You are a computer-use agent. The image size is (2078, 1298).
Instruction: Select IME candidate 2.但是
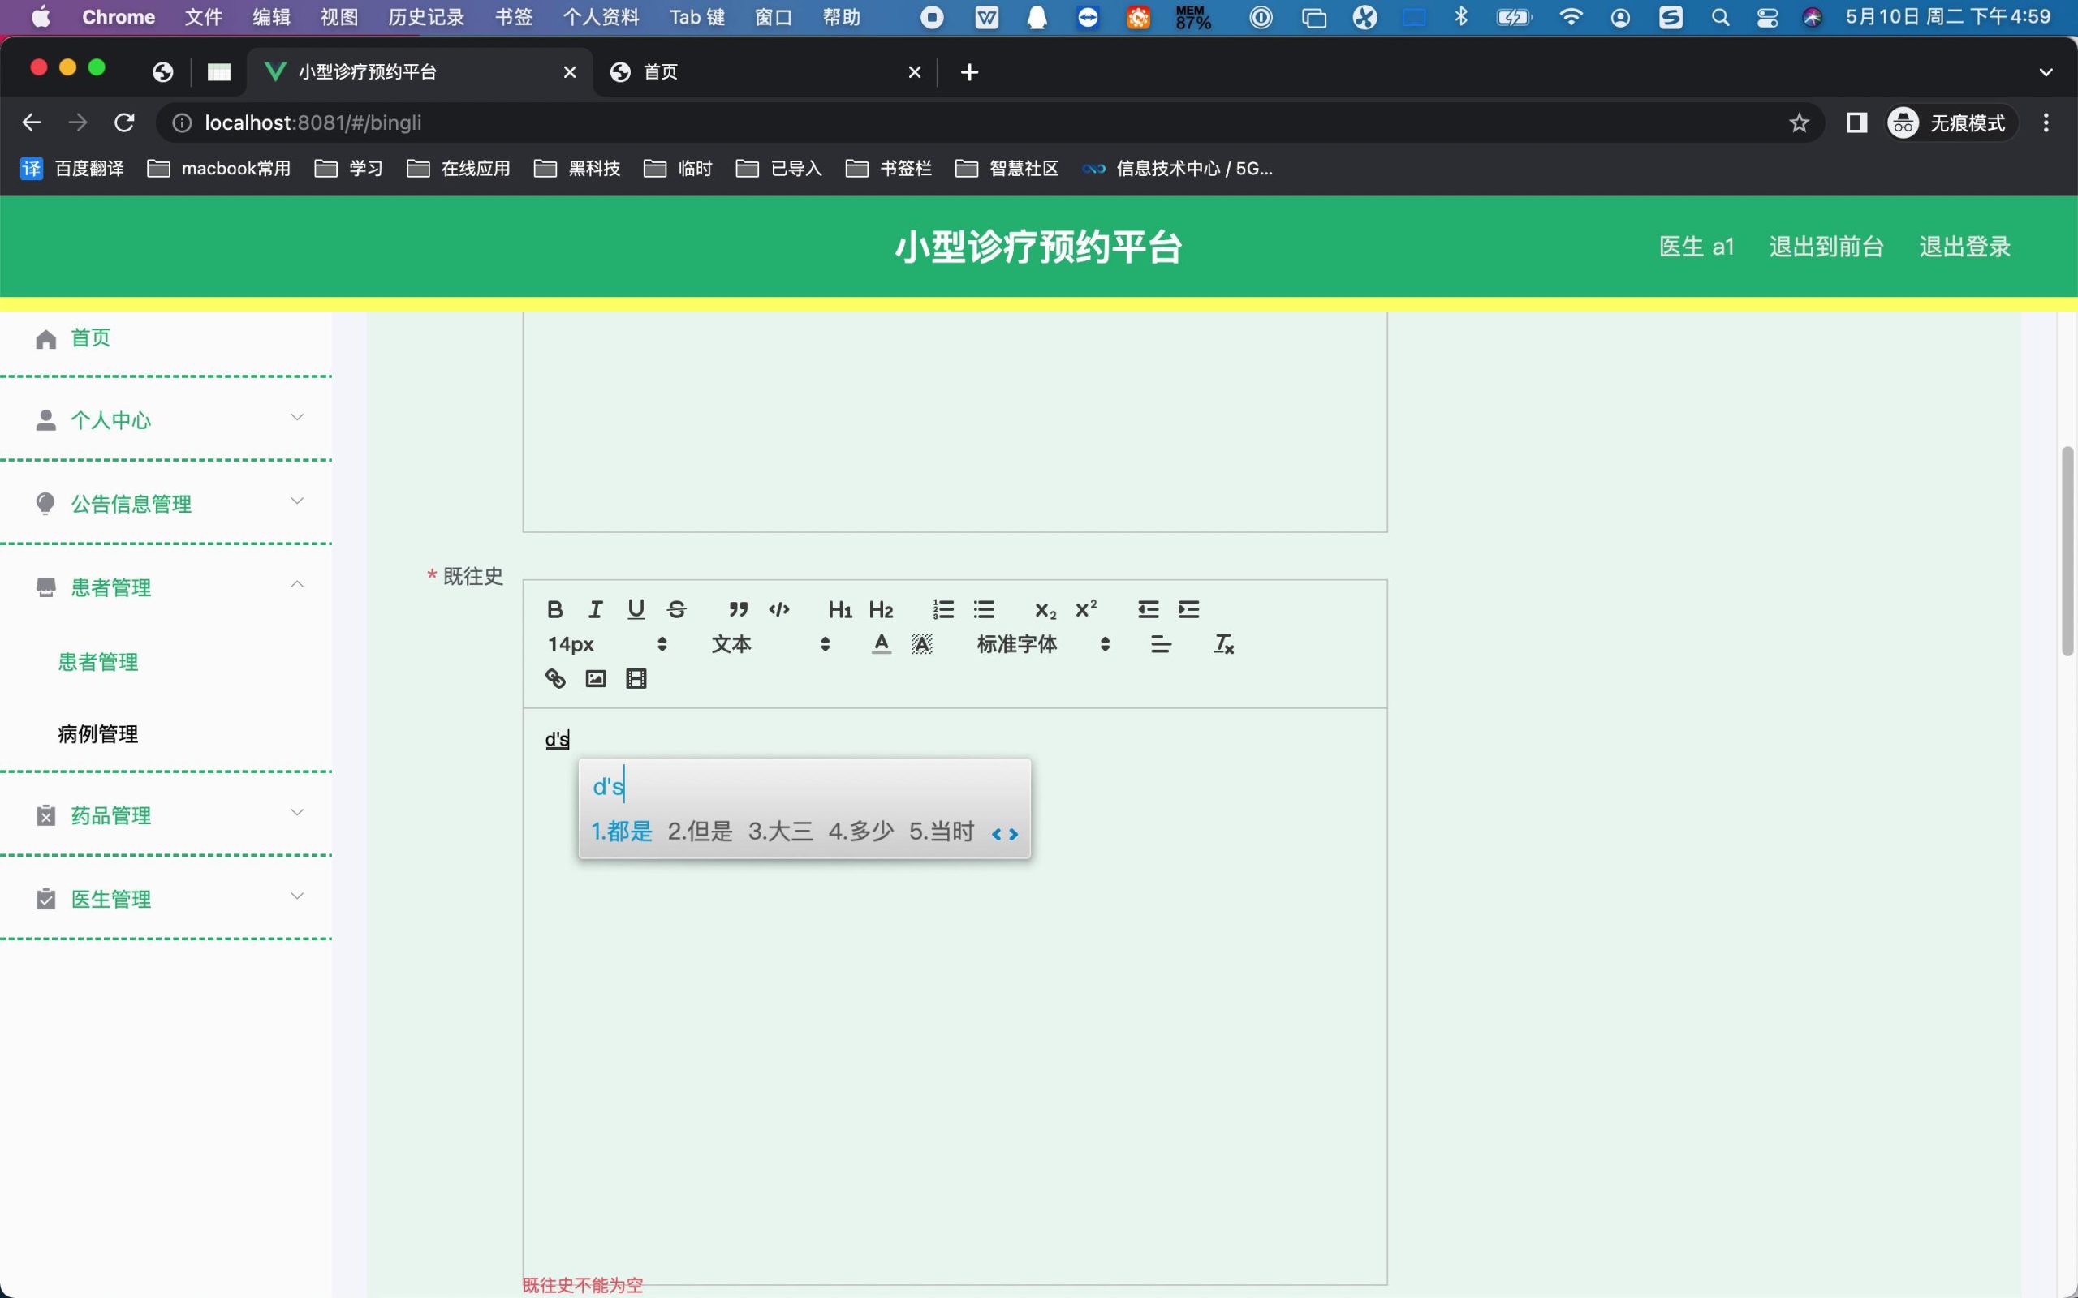pyautogui.click(x=700, y=832)
